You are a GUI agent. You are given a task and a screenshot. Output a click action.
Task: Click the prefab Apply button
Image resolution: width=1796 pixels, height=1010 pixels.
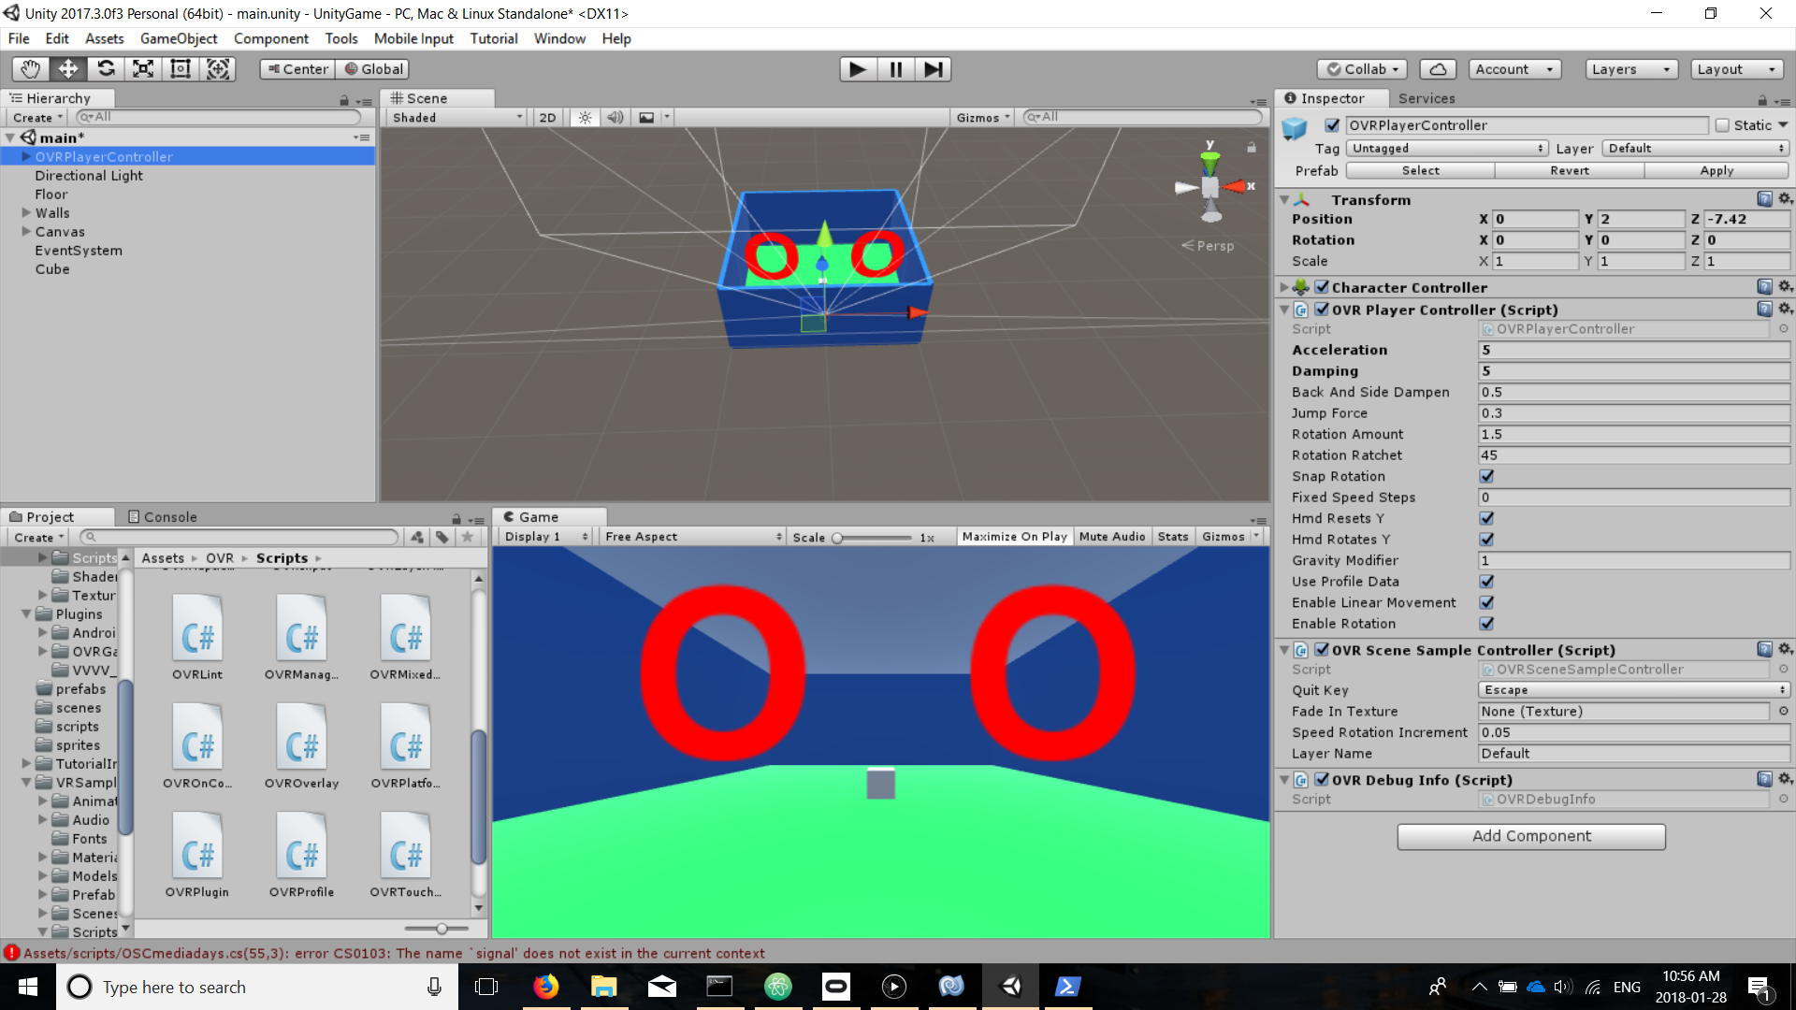point(1716,170)
